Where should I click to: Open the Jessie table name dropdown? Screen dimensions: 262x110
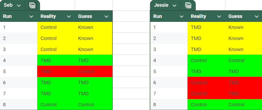coord(174,6)
